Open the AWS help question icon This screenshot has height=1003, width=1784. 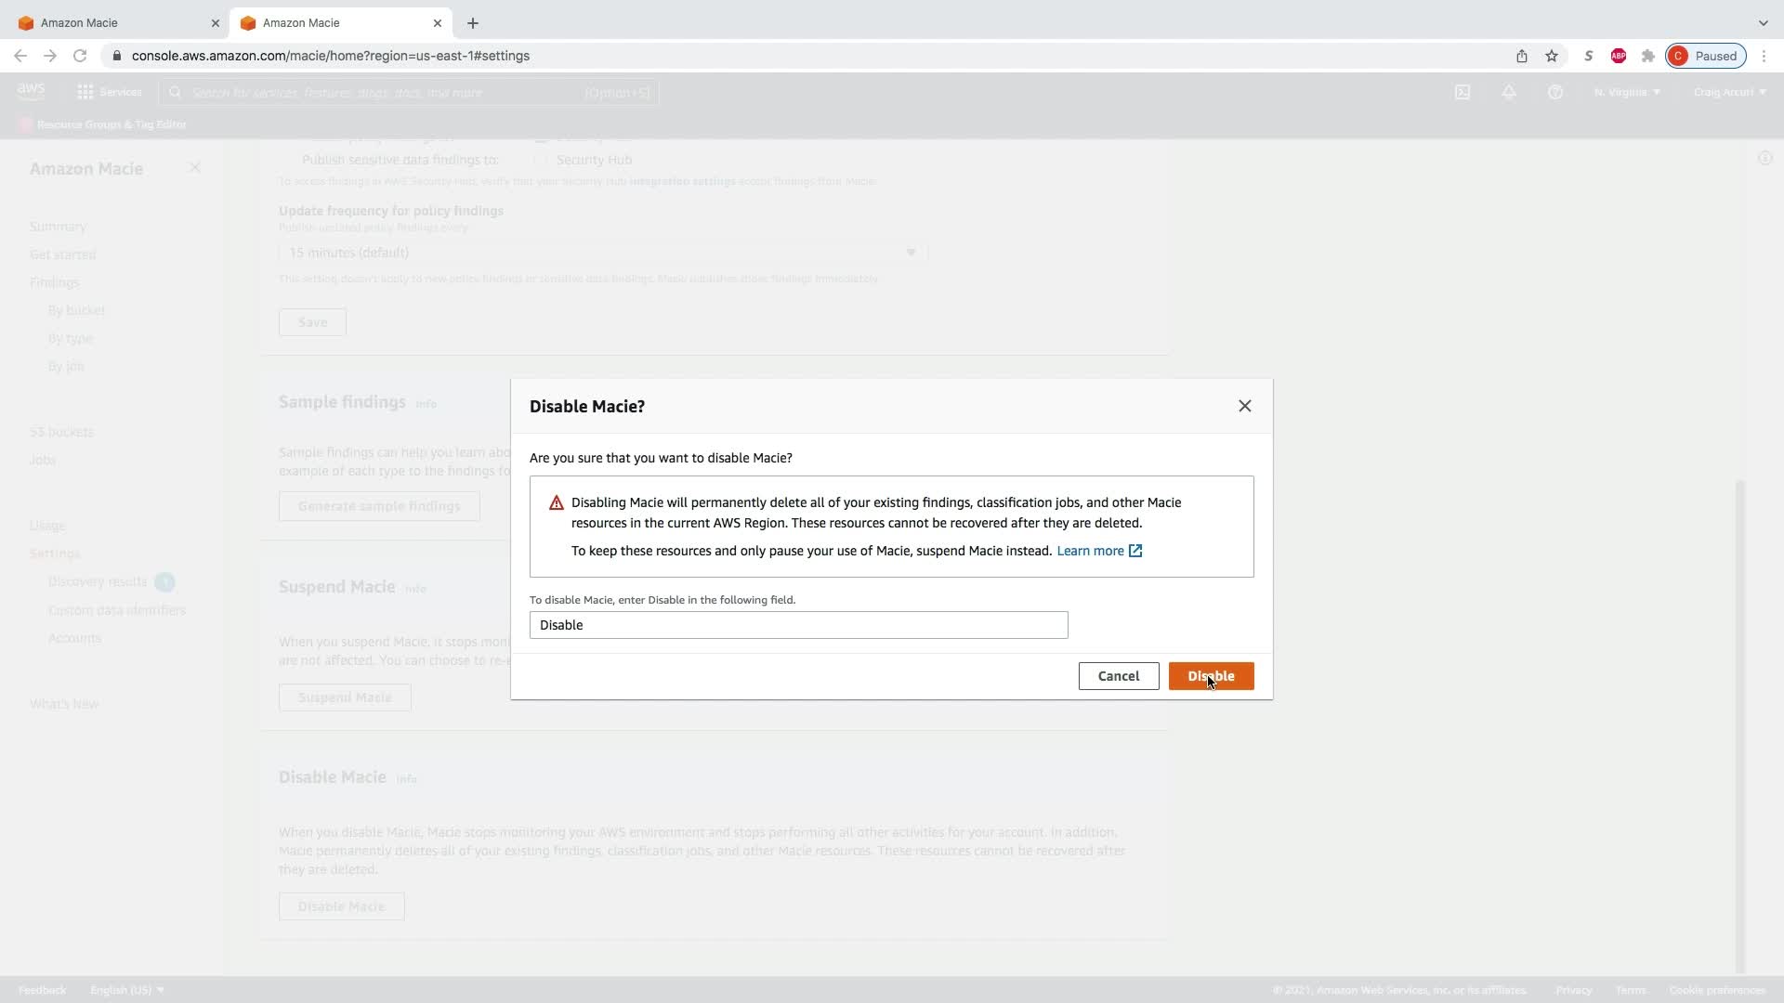point(1554,92)
